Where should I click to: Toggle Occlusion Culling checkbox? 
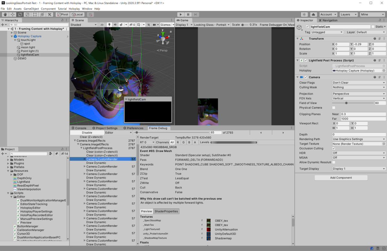pyautogui.click(x=334, y=148)
